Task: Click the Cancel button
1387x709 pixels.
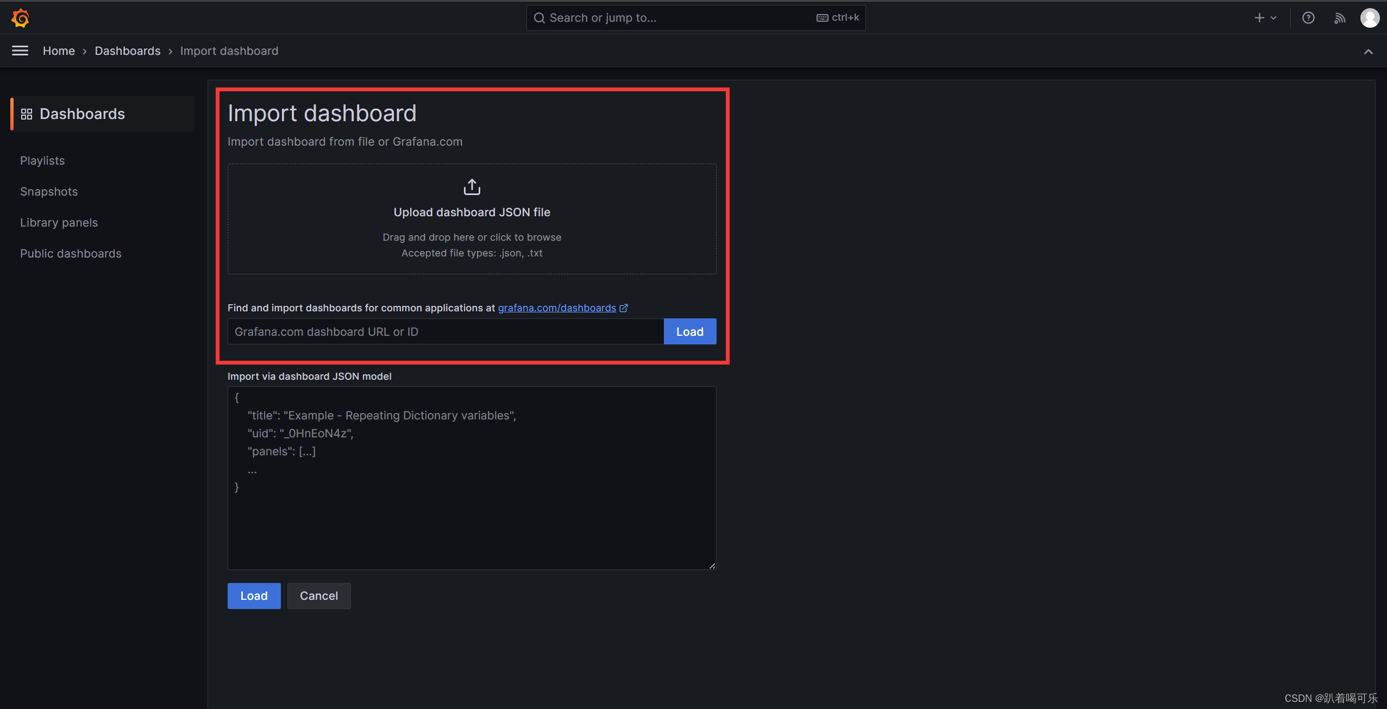Action: [x=319, y=596]
